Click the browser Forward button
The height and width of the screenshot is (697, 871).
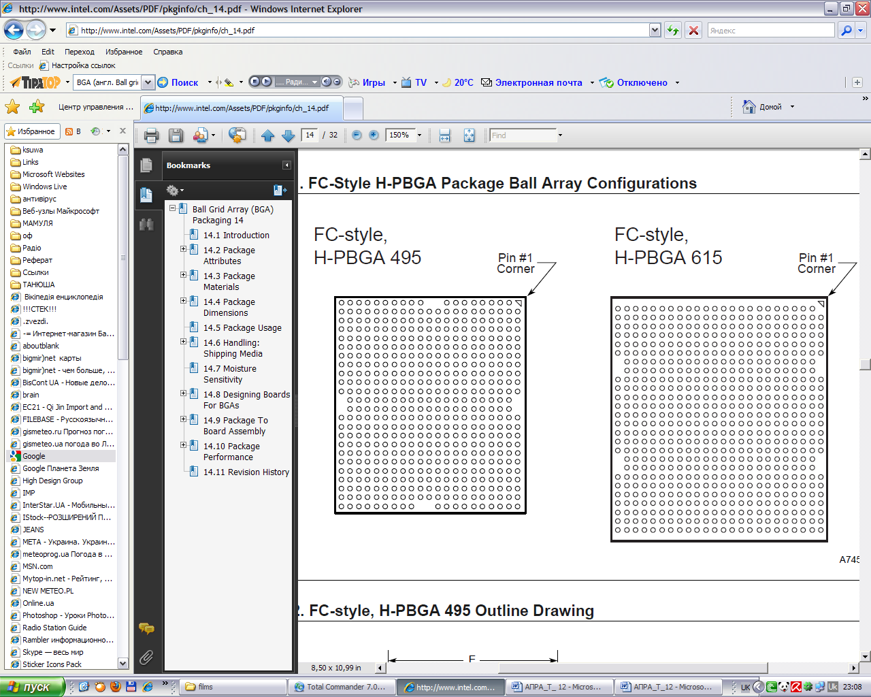35,30
